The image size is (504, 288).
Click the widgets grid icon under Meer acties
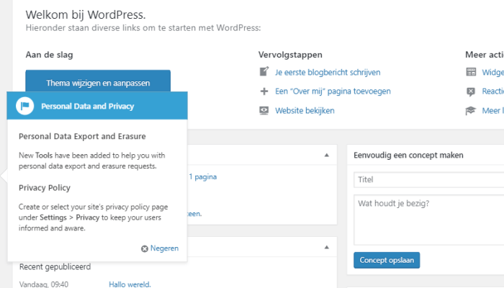click(471, 72)
